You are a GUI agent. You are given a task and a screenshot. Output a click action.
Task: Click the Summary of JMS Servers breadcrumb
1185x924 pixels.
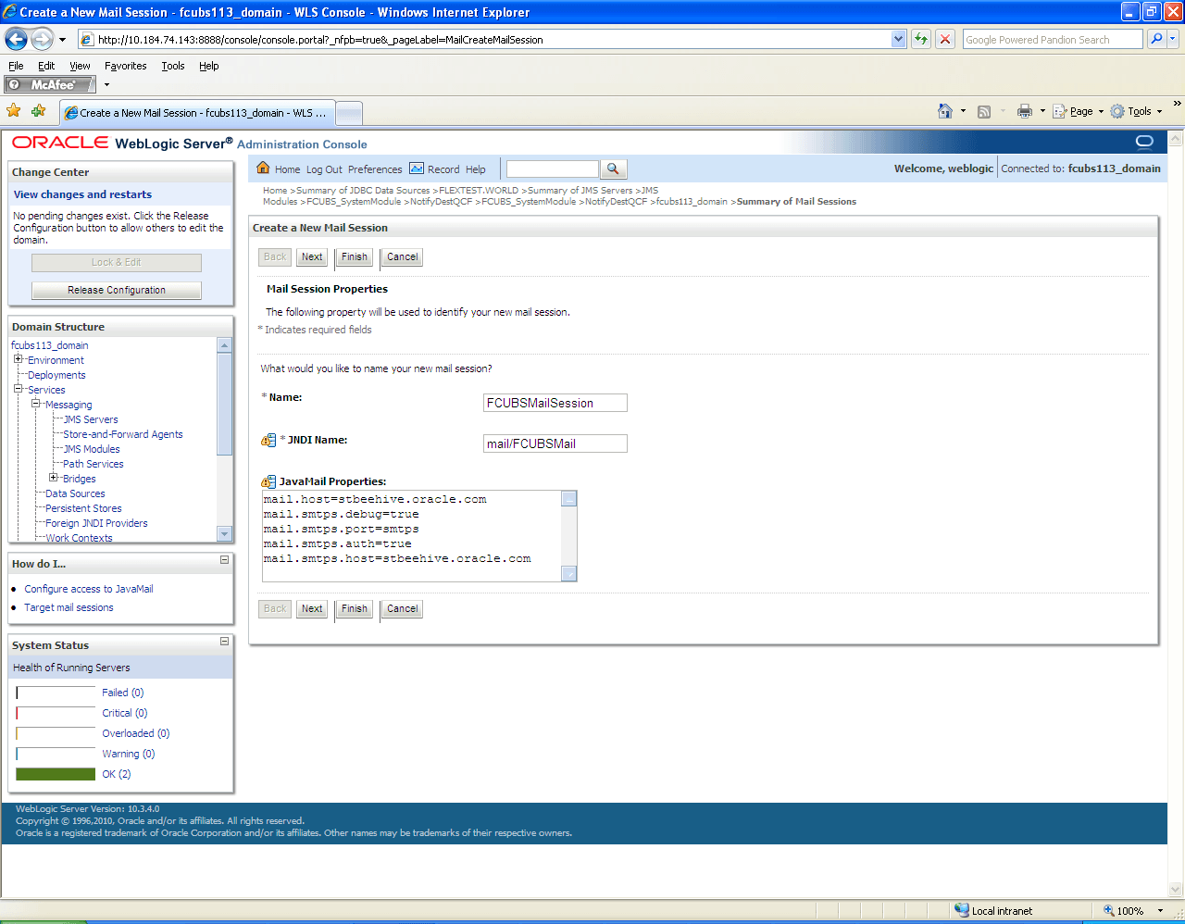coord(580,190)
